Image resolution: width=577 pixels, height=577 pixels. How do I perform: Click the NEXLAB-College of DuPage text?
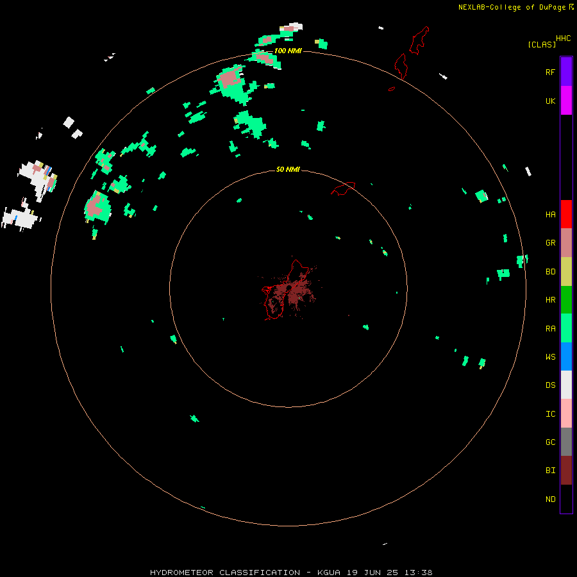coord(512,7)
